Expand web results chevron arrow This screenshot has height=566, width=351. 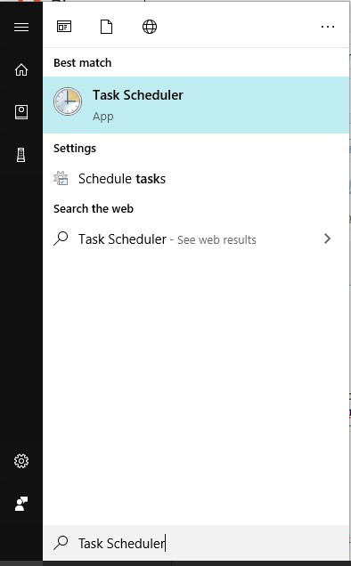click(328, 239)
